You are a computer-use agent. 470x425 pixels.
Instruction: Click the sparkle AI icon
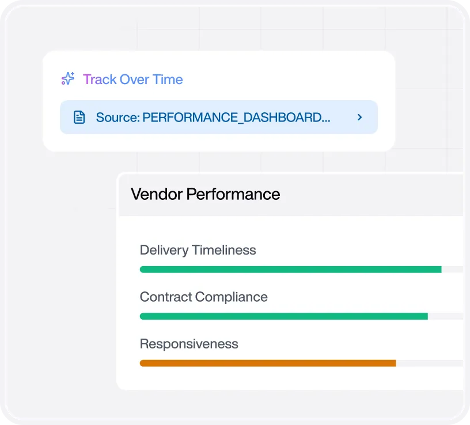coord(68,79)
